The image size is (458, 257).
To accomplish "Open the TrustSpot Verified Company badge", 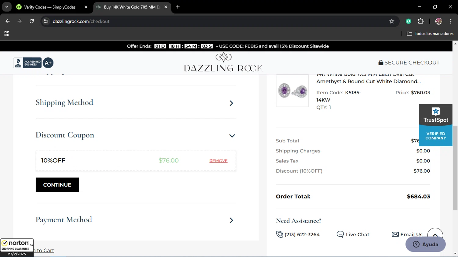I will 436,125.
